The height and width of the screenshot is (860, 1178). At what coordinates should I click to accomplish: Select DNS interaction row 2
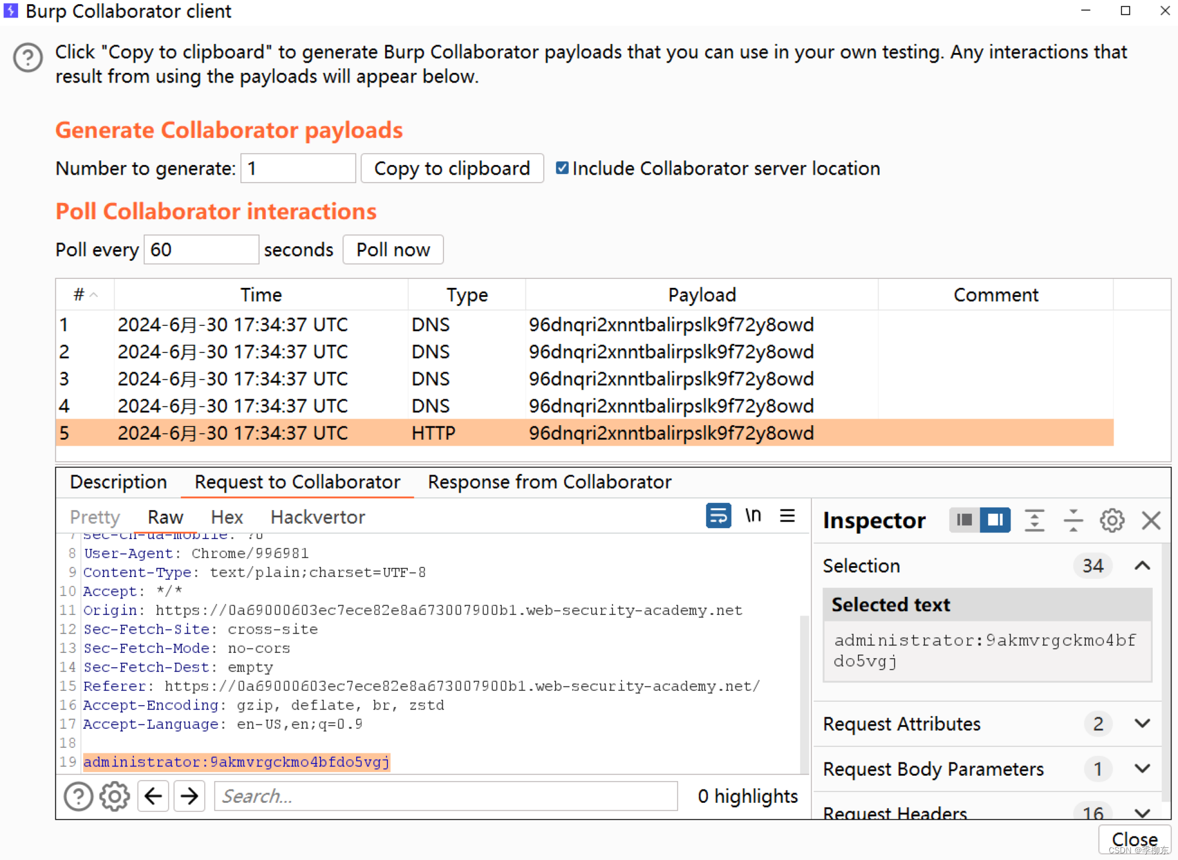point(584,352)
